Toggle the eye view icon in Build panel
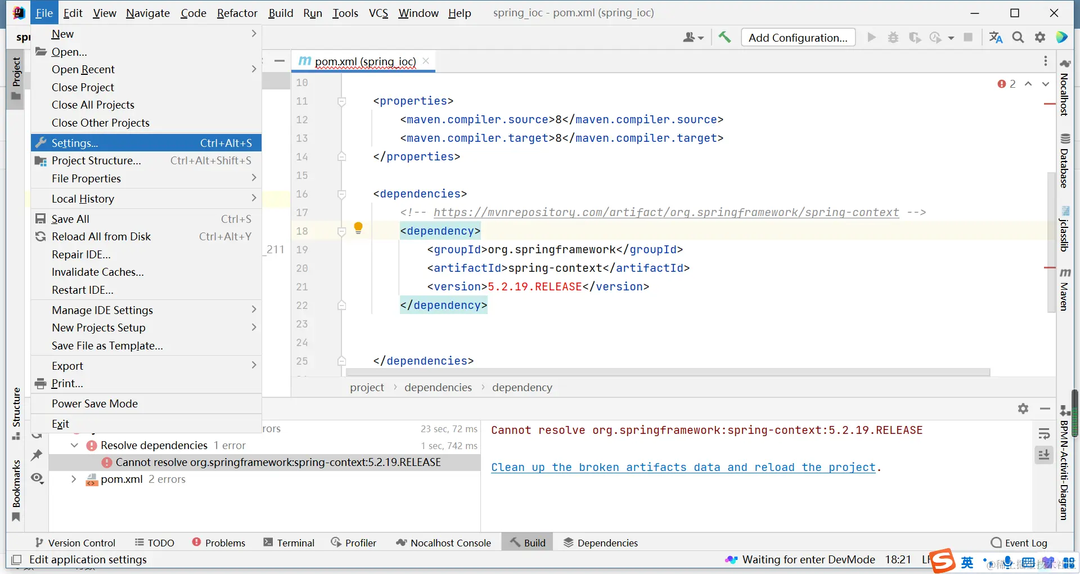 tap(37, 478)
